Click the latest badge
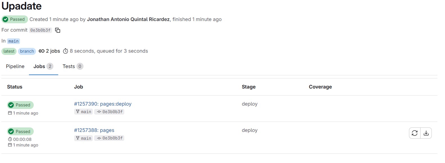 (x=9, y=51)
